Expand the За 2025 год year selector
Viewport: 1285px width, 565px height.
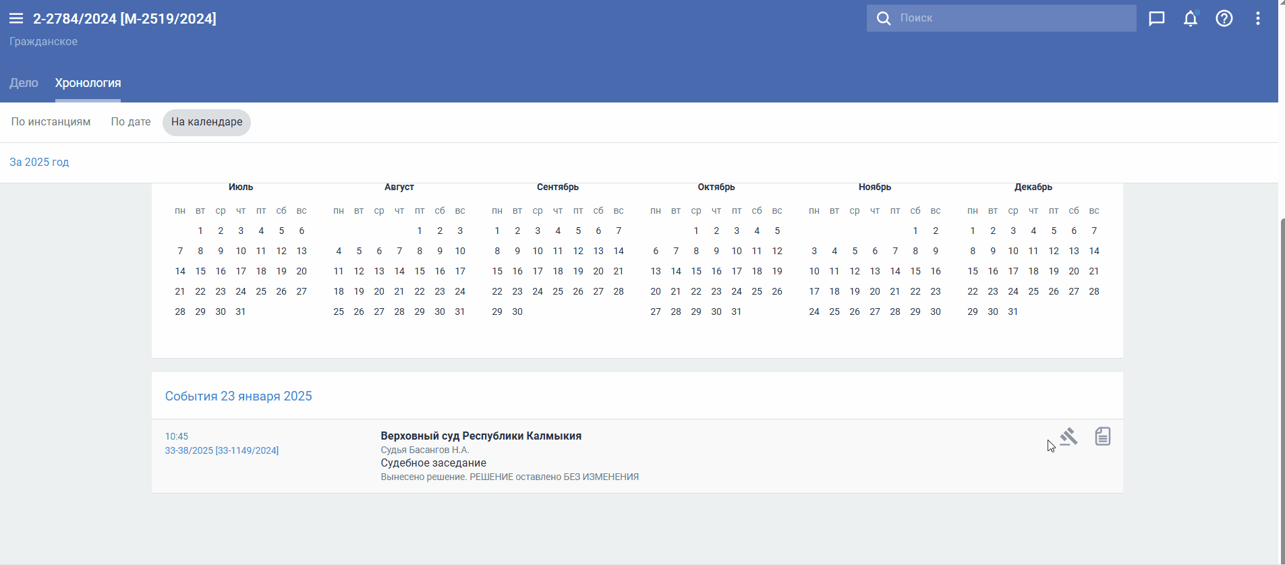pos(39,162)
